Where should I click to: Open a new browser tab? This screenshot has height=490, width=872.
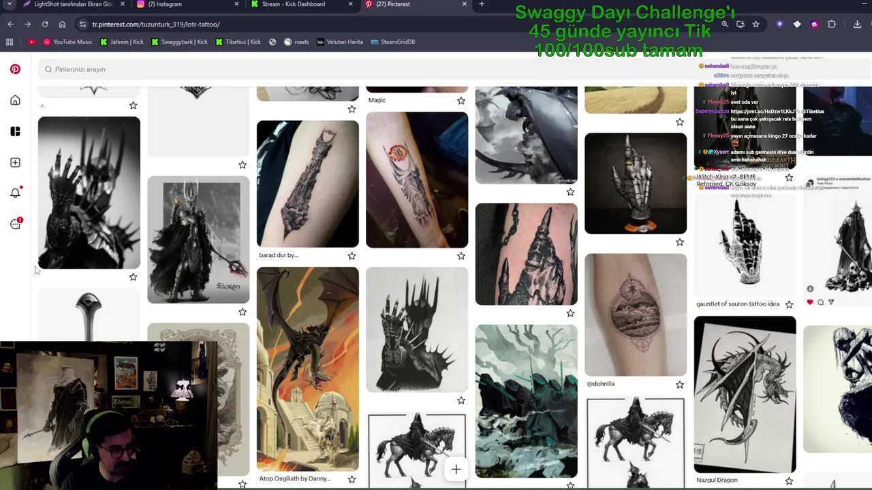pyautogui.click(x=482, y=4)
